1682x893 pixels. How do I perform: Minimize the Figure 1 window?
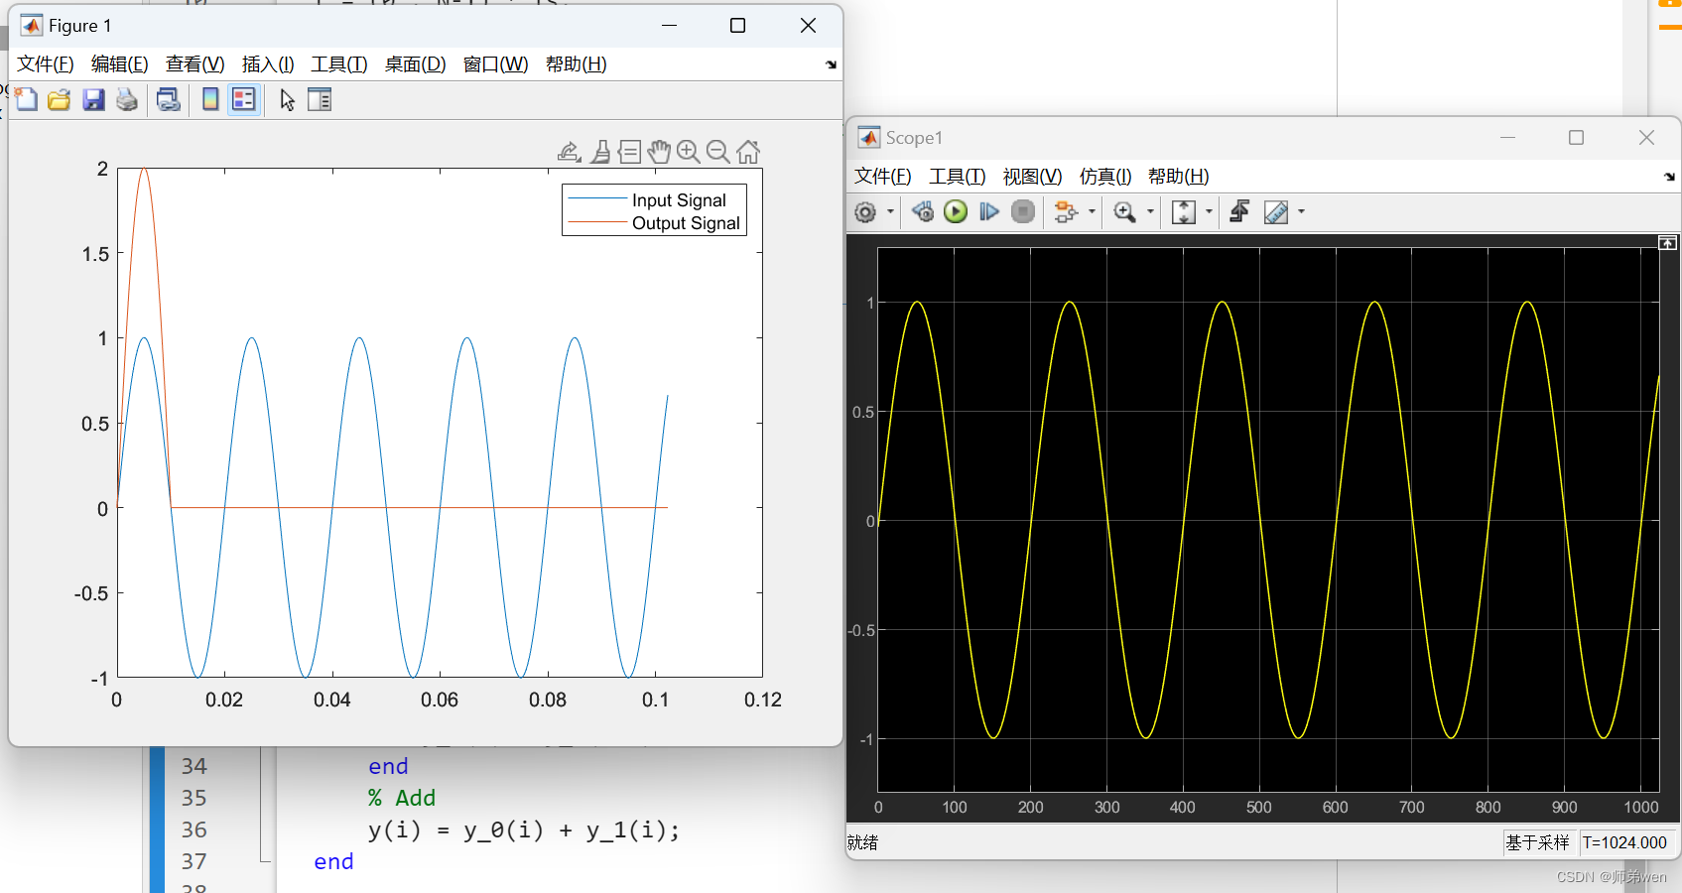[x=670, y=26]
